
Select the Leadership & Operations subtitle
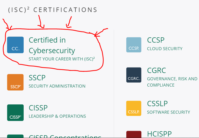[57, 116]
